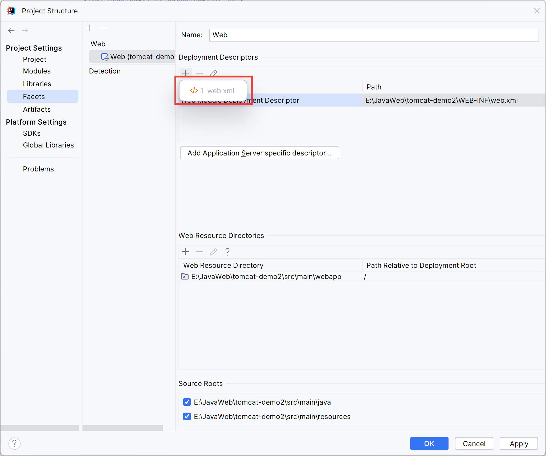Screen dimensions: 546x456
Task: Click the left sidebar horizontal scrollbar
Action: 40,428
